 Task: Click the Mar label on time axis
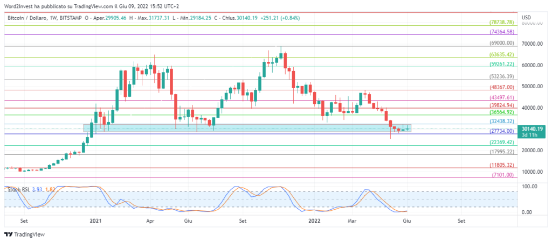click(352, 220)
